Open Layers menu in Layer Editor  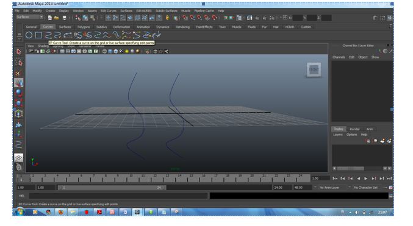[x=338, y=135]
